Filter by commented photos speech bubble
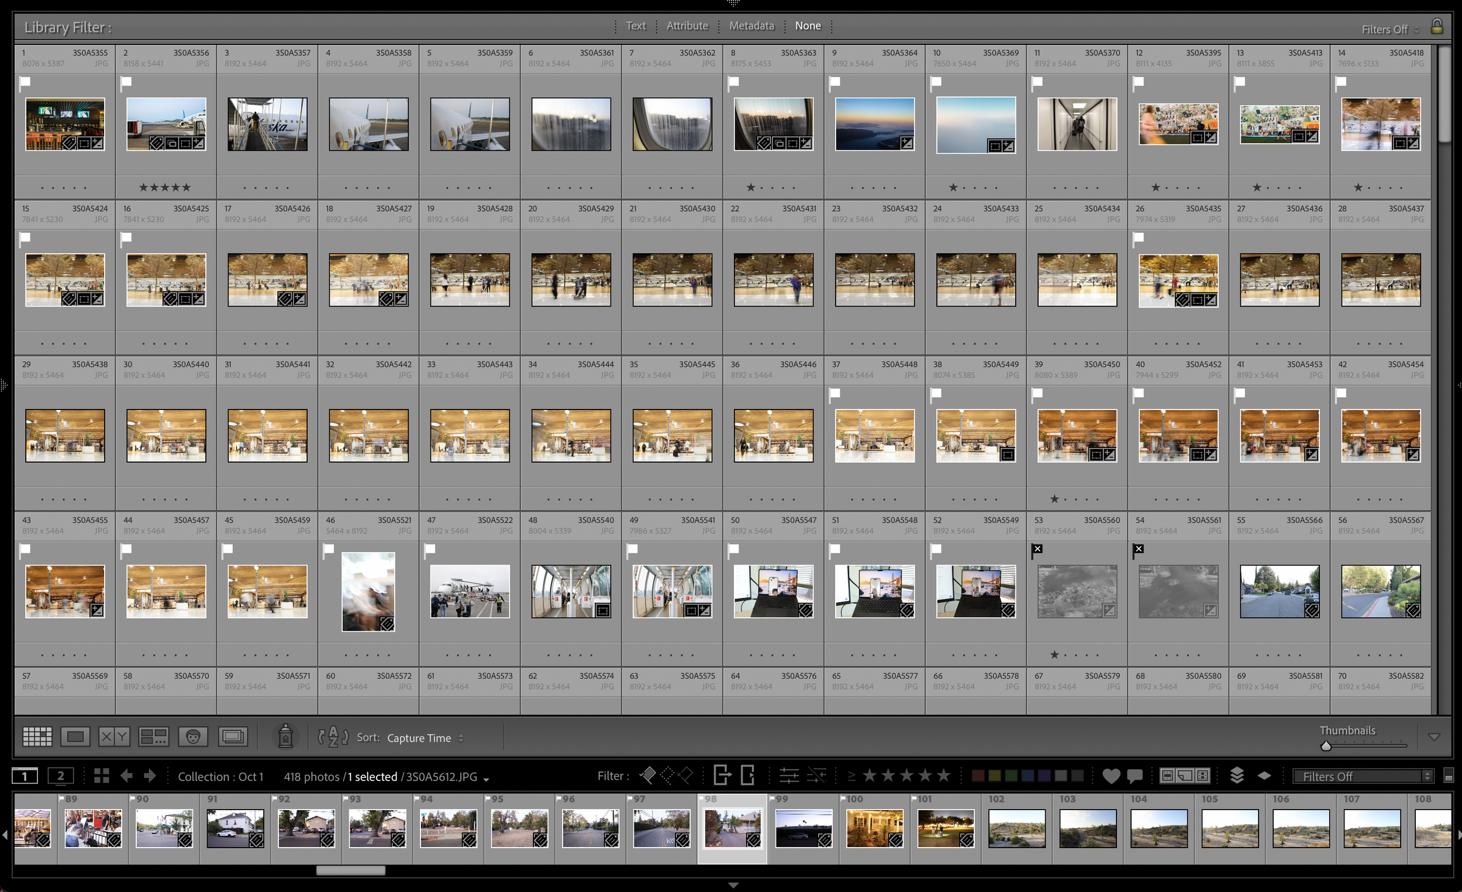The image size is (1462, 892). pos(1135,776)
